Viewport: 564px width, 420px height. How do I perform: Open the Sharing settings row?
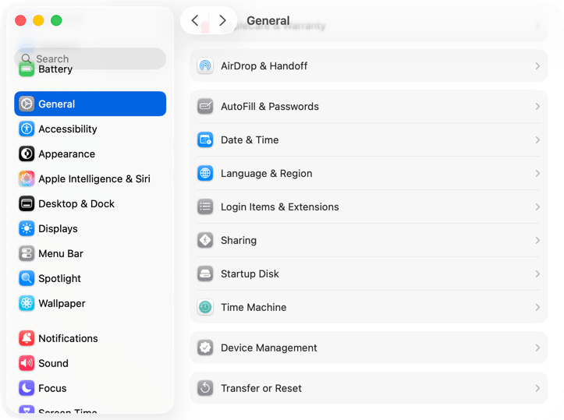[x=369, y=240]
